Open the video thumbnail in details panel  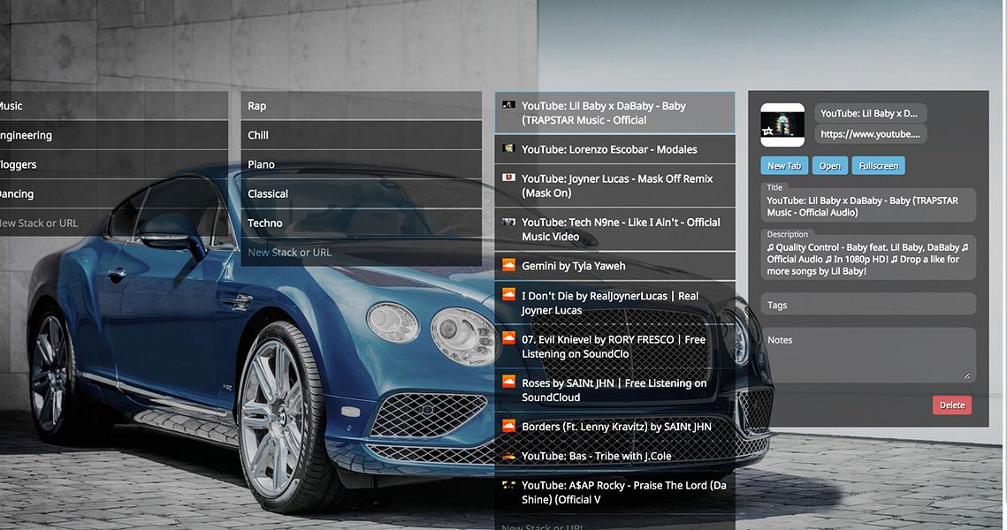(782, 125)
